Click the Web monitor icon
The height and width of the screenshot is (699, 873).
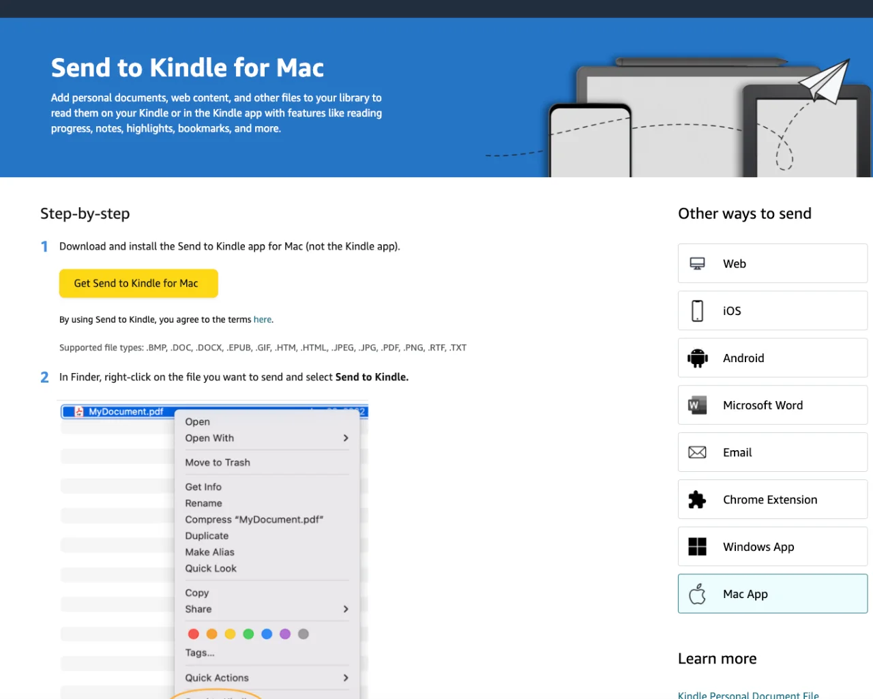[x=697, y=264]
